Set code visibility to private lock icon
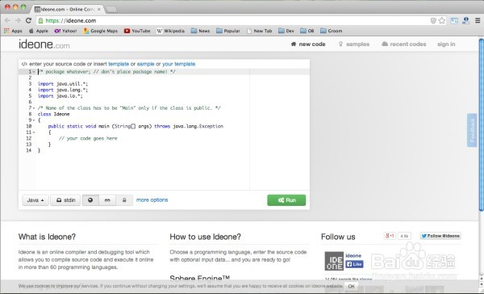 tap(124, 200)
